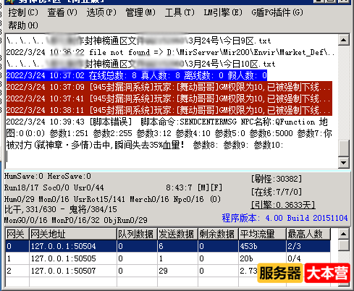
Task: Click the 网关地址 column header
Action: tap(73, 234)
